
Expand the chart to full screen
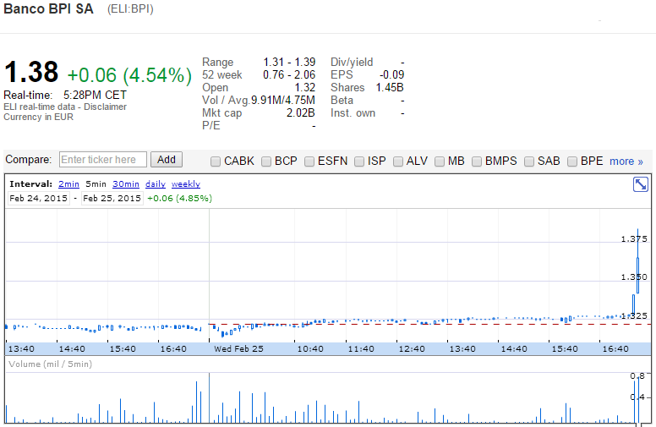pos(641,184)
